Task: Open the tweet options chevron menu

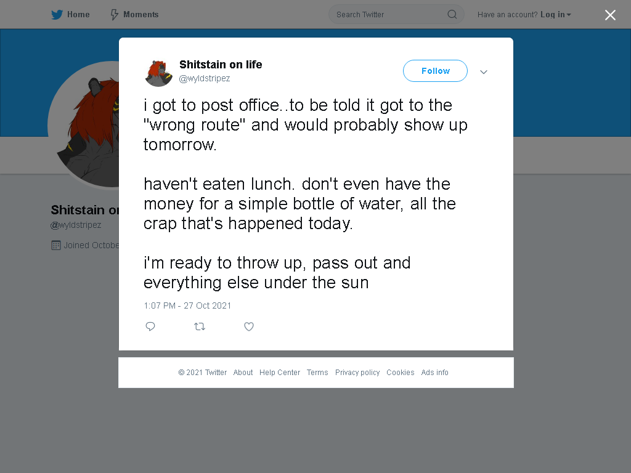Action: pos(484,72)
